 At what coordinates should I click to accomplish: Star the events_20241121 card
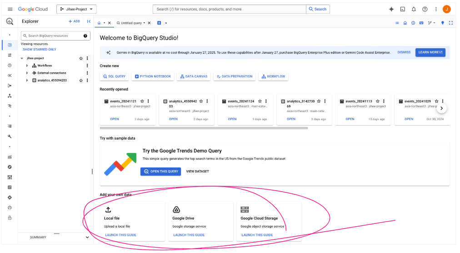point(142,101)
